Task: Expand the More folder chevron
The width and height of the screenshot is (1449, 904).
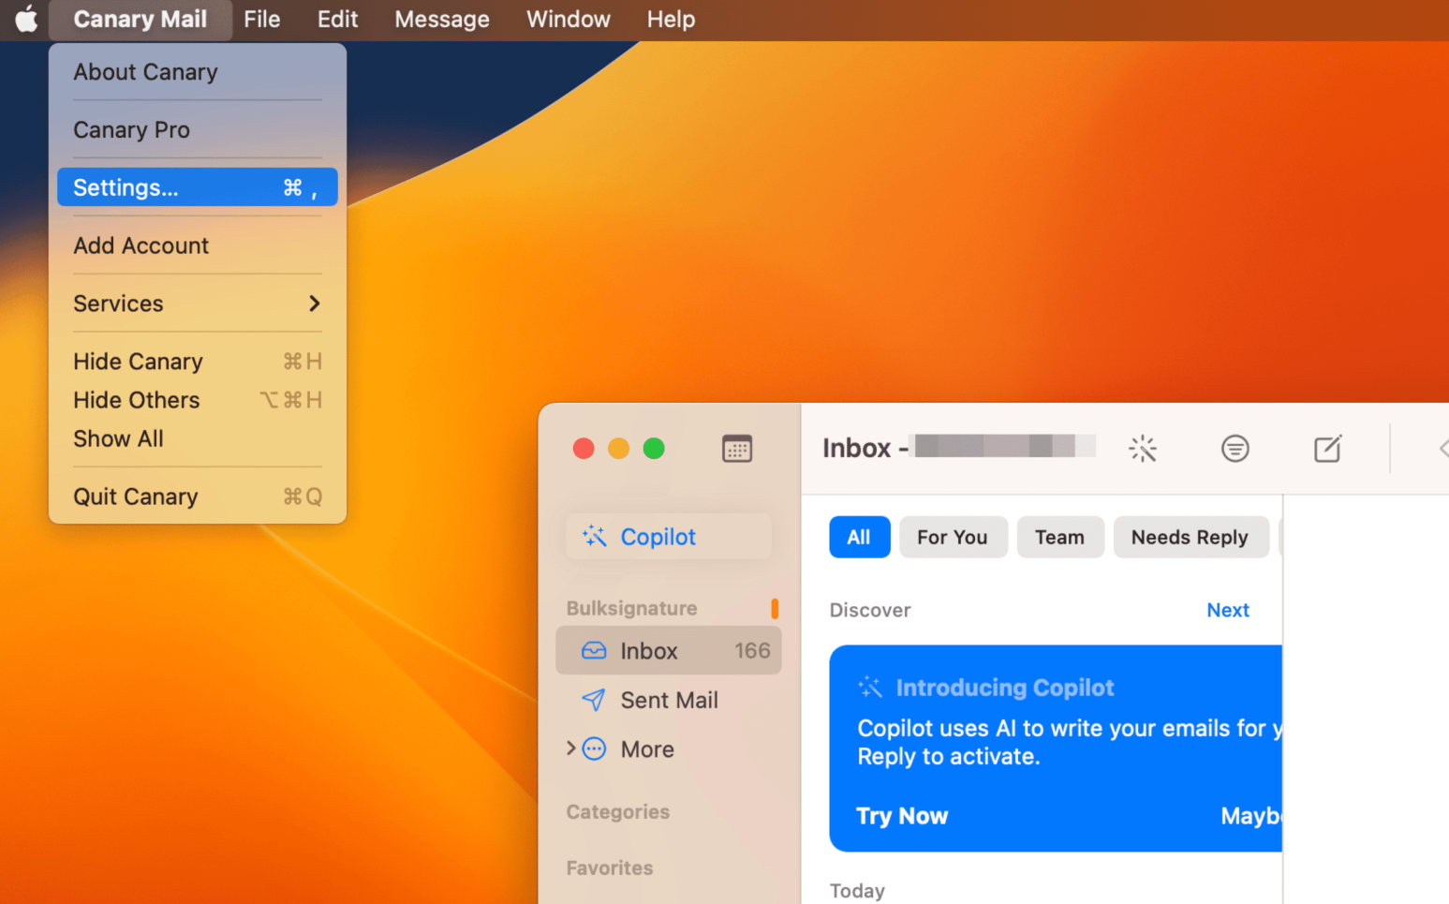Action: tap(570, 748)
